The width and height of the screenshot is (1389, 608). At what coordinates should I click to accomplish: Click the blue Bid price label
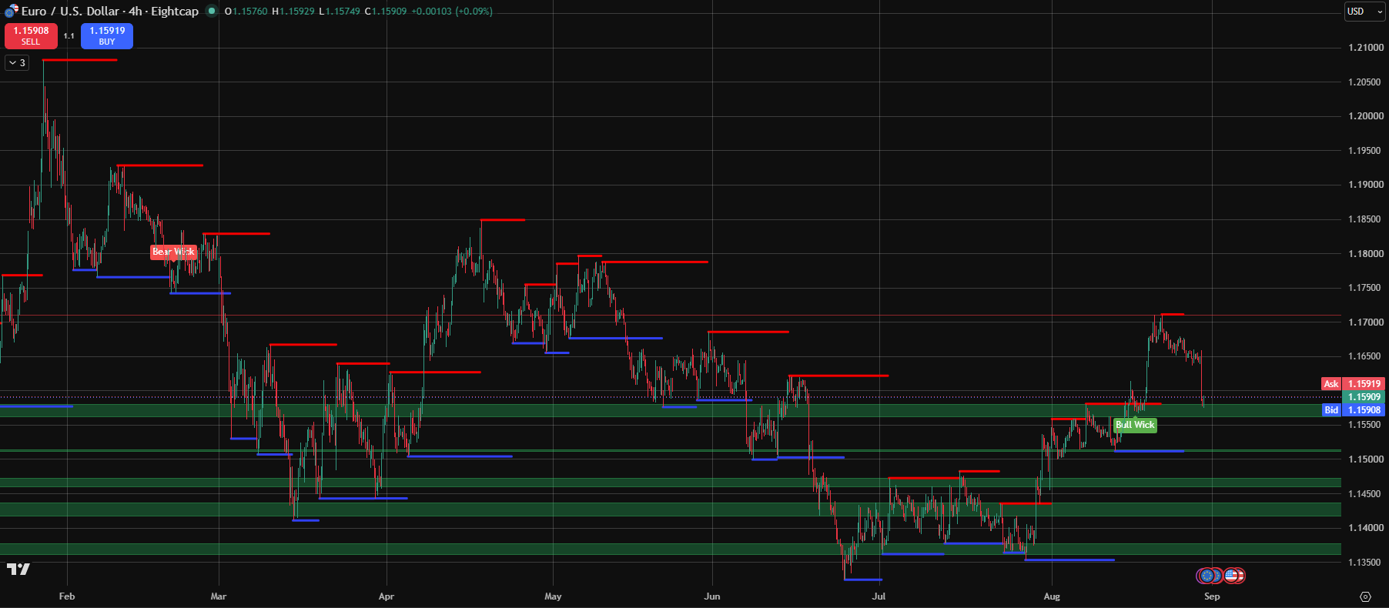(x=1331, y=410)
